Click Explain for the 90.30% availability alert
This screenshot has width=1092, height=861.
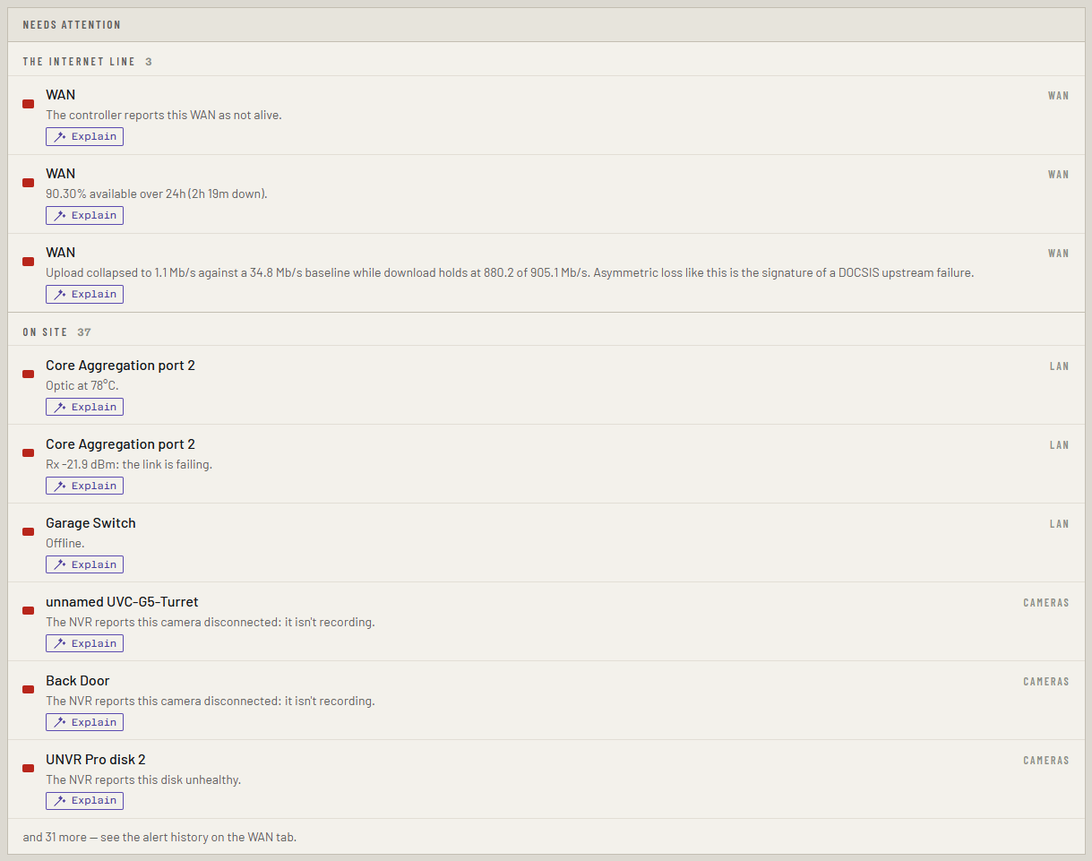point(84,215)
